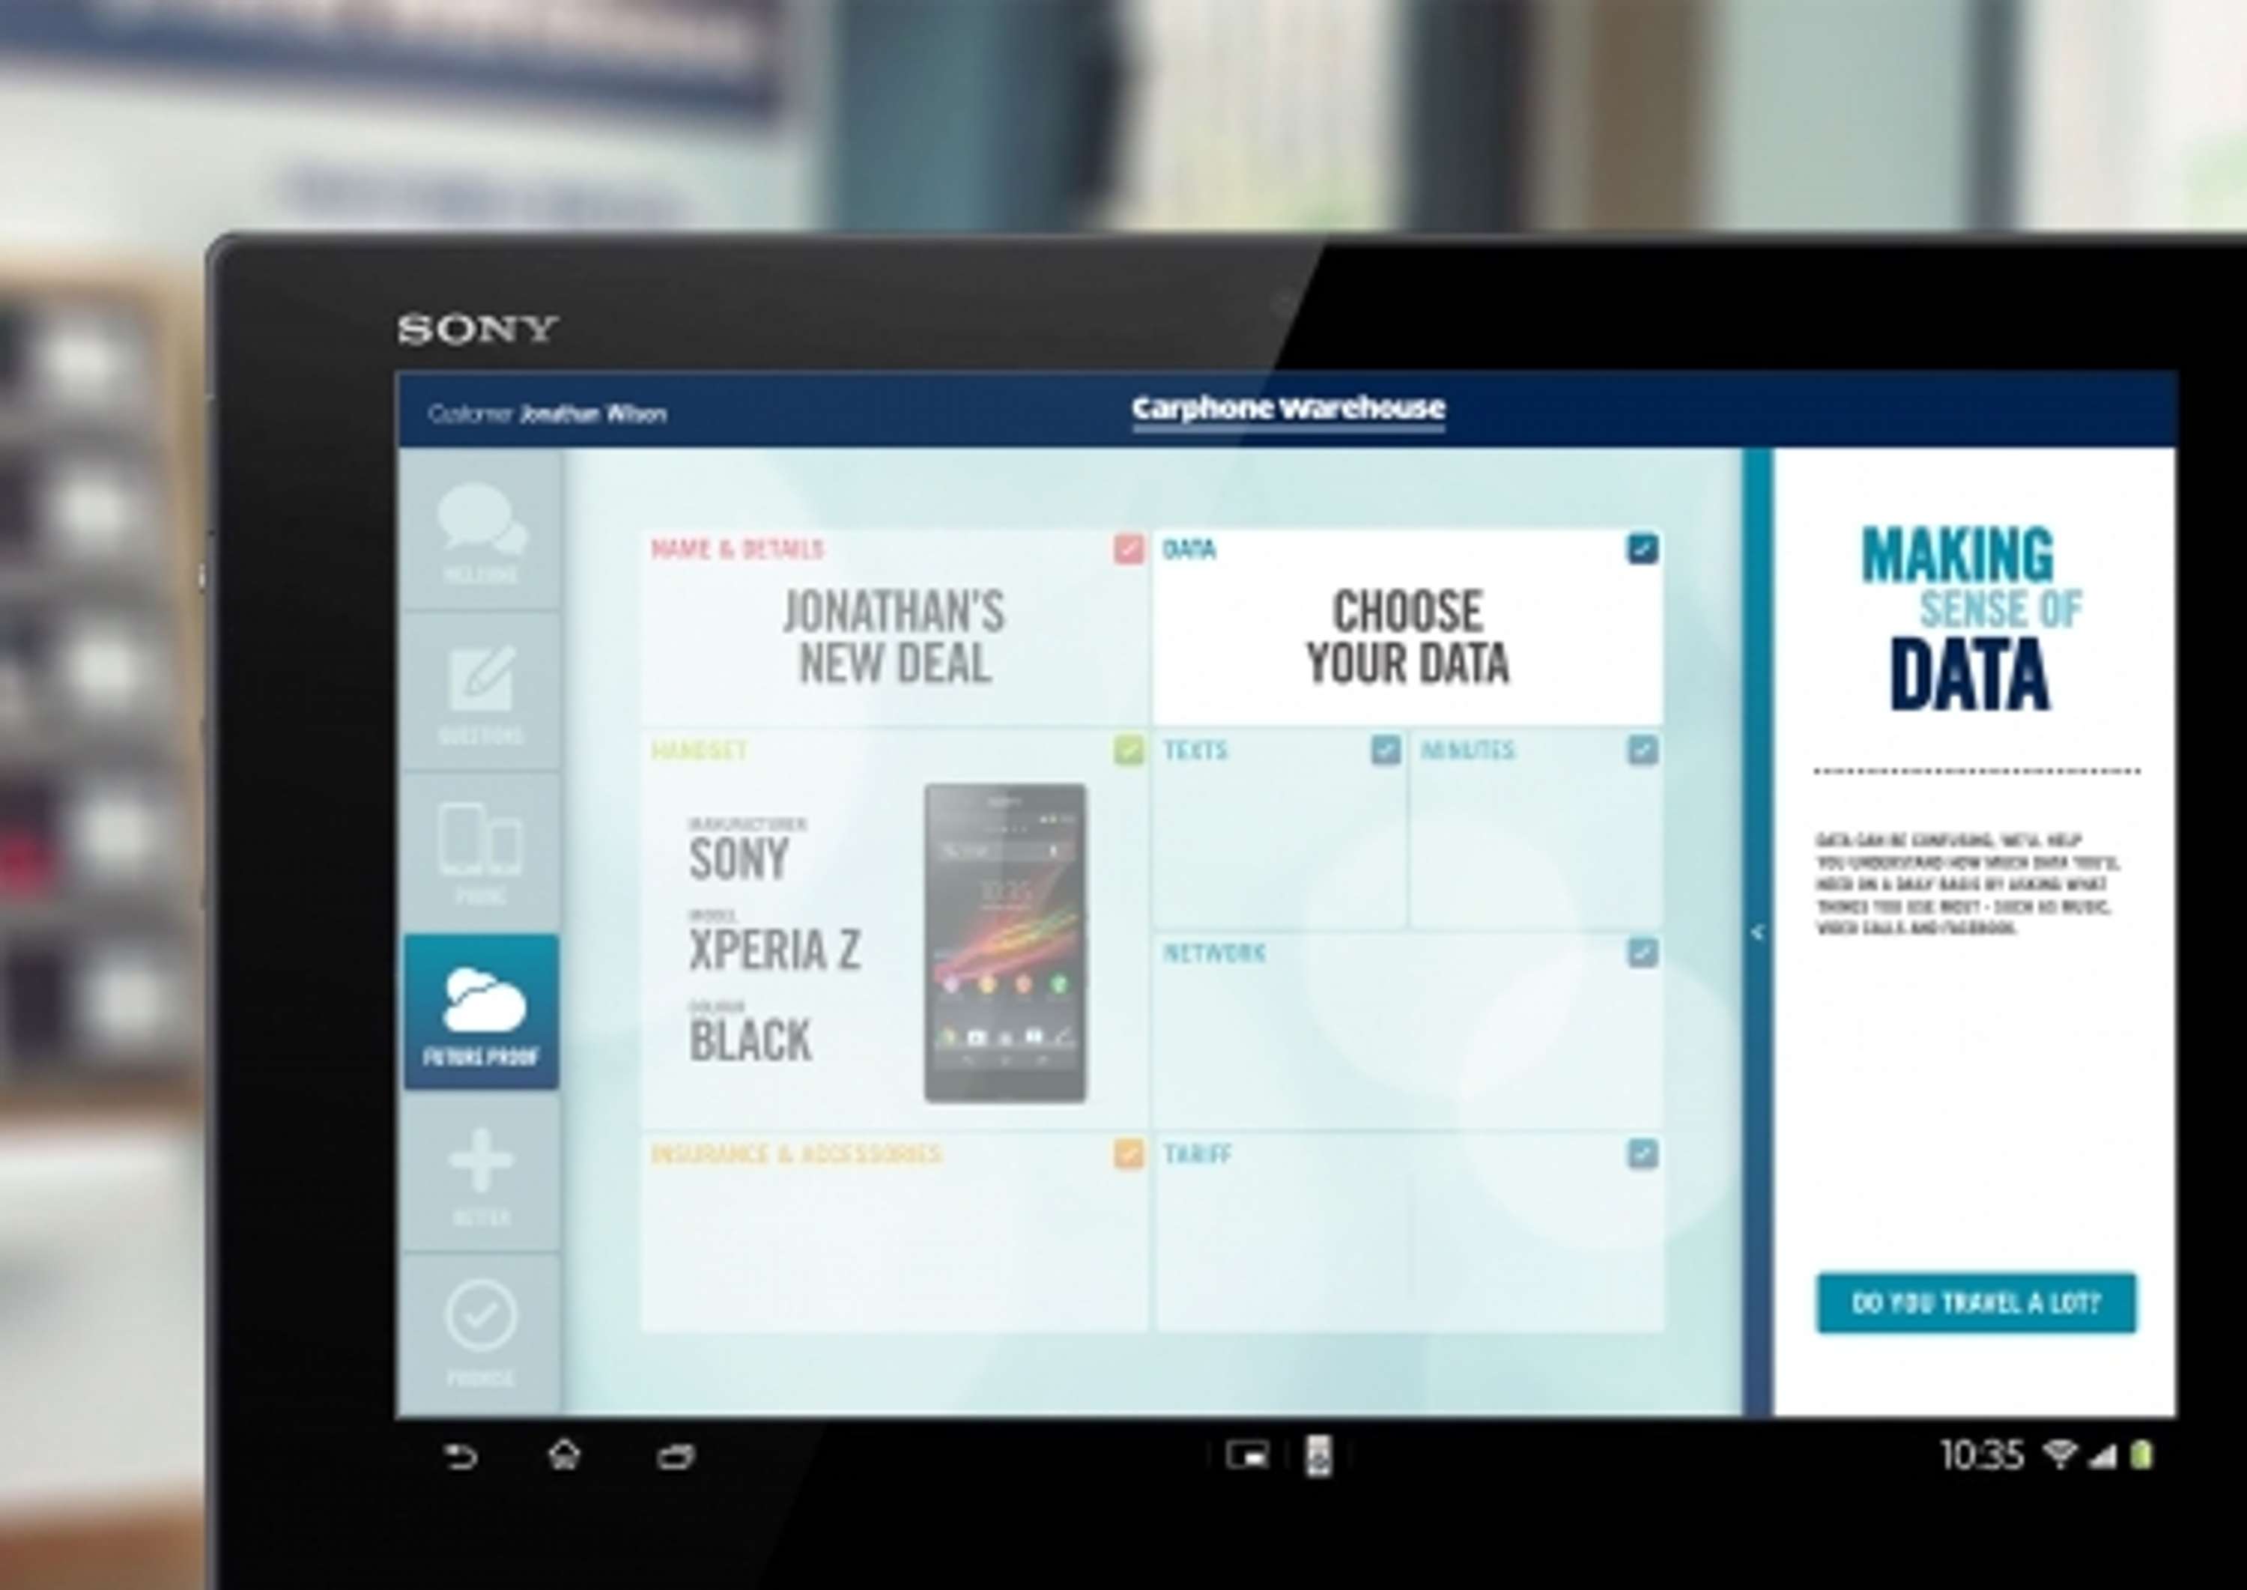2247x1590 pixels.
Task: Click the 'INSURANCE & ACCESSORIES' tile label
Action: [x=796, y=1154]
